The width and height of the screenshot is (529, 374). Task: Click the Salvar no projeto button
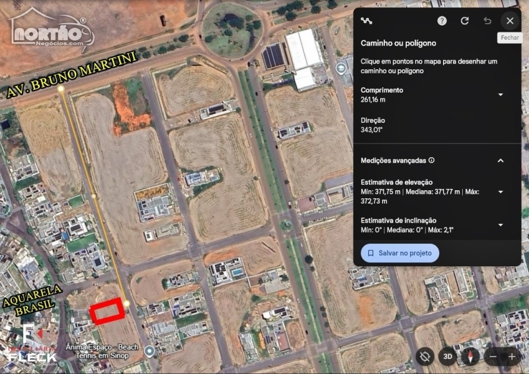[400, 253]
